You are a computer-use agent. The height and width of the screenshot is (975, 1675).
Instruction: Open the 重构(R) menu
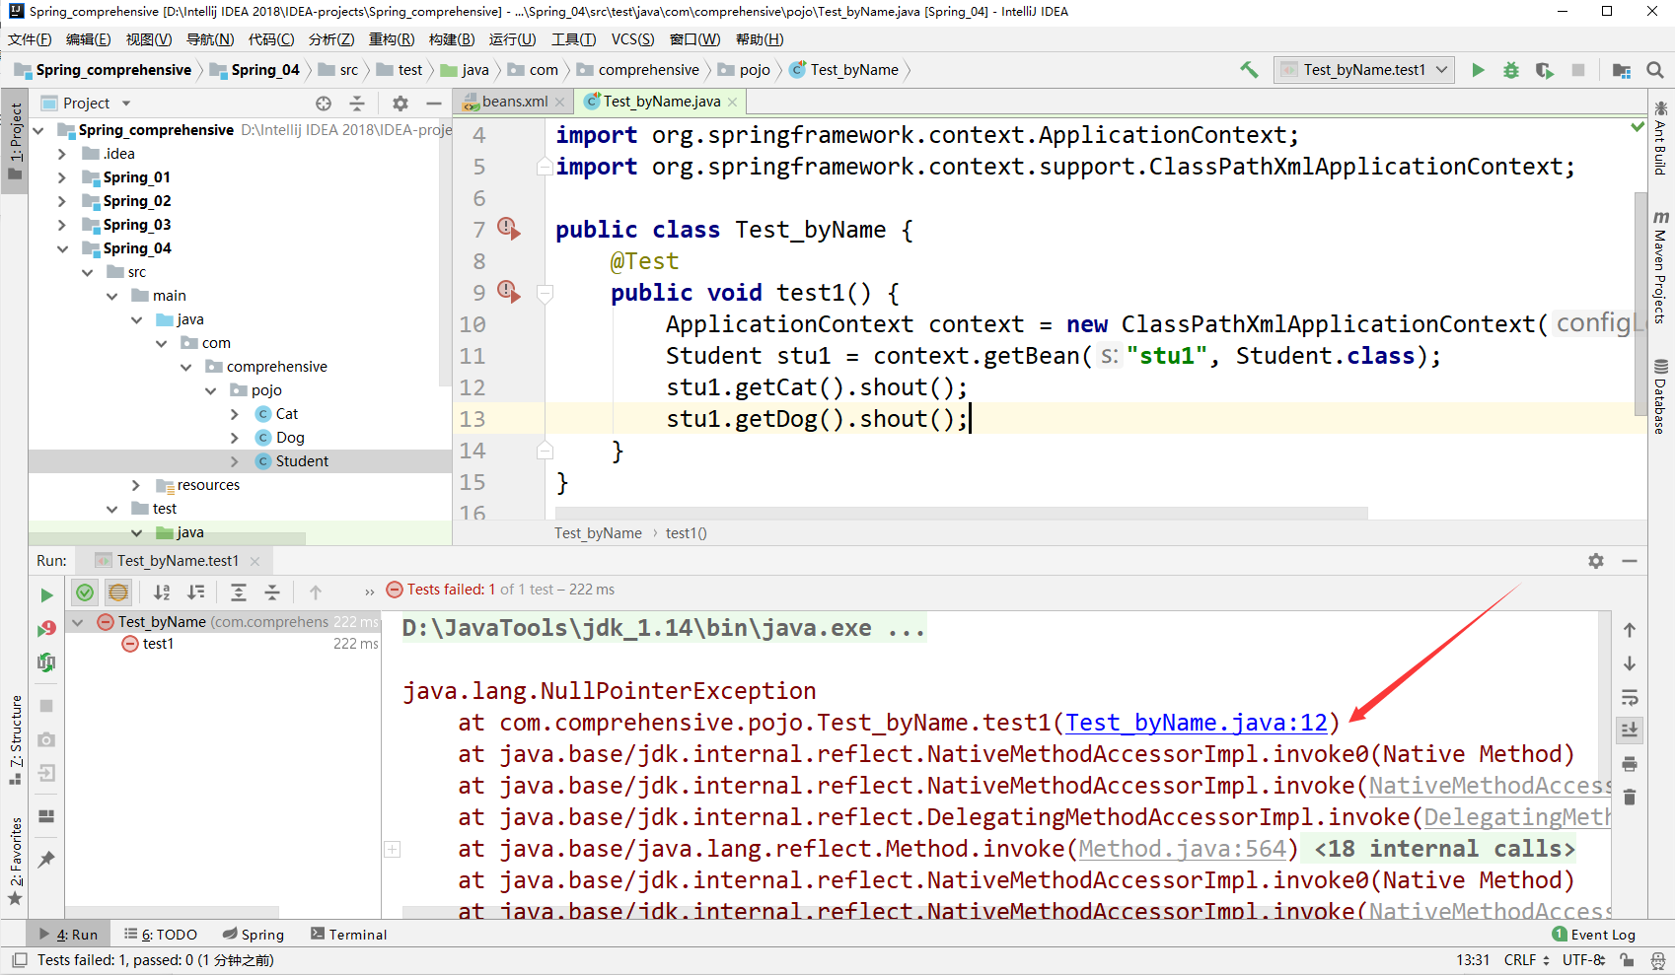point(392,39)
